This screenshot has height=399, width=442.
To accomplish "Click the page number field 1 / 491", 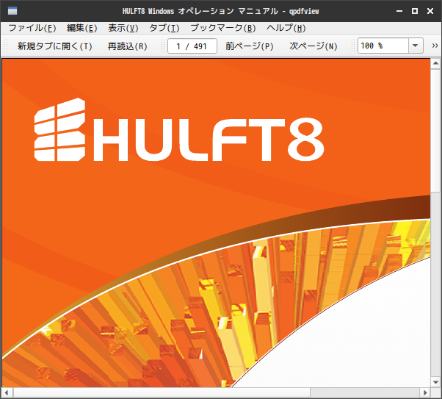I will pyautogui.click(x=192, y=46).
